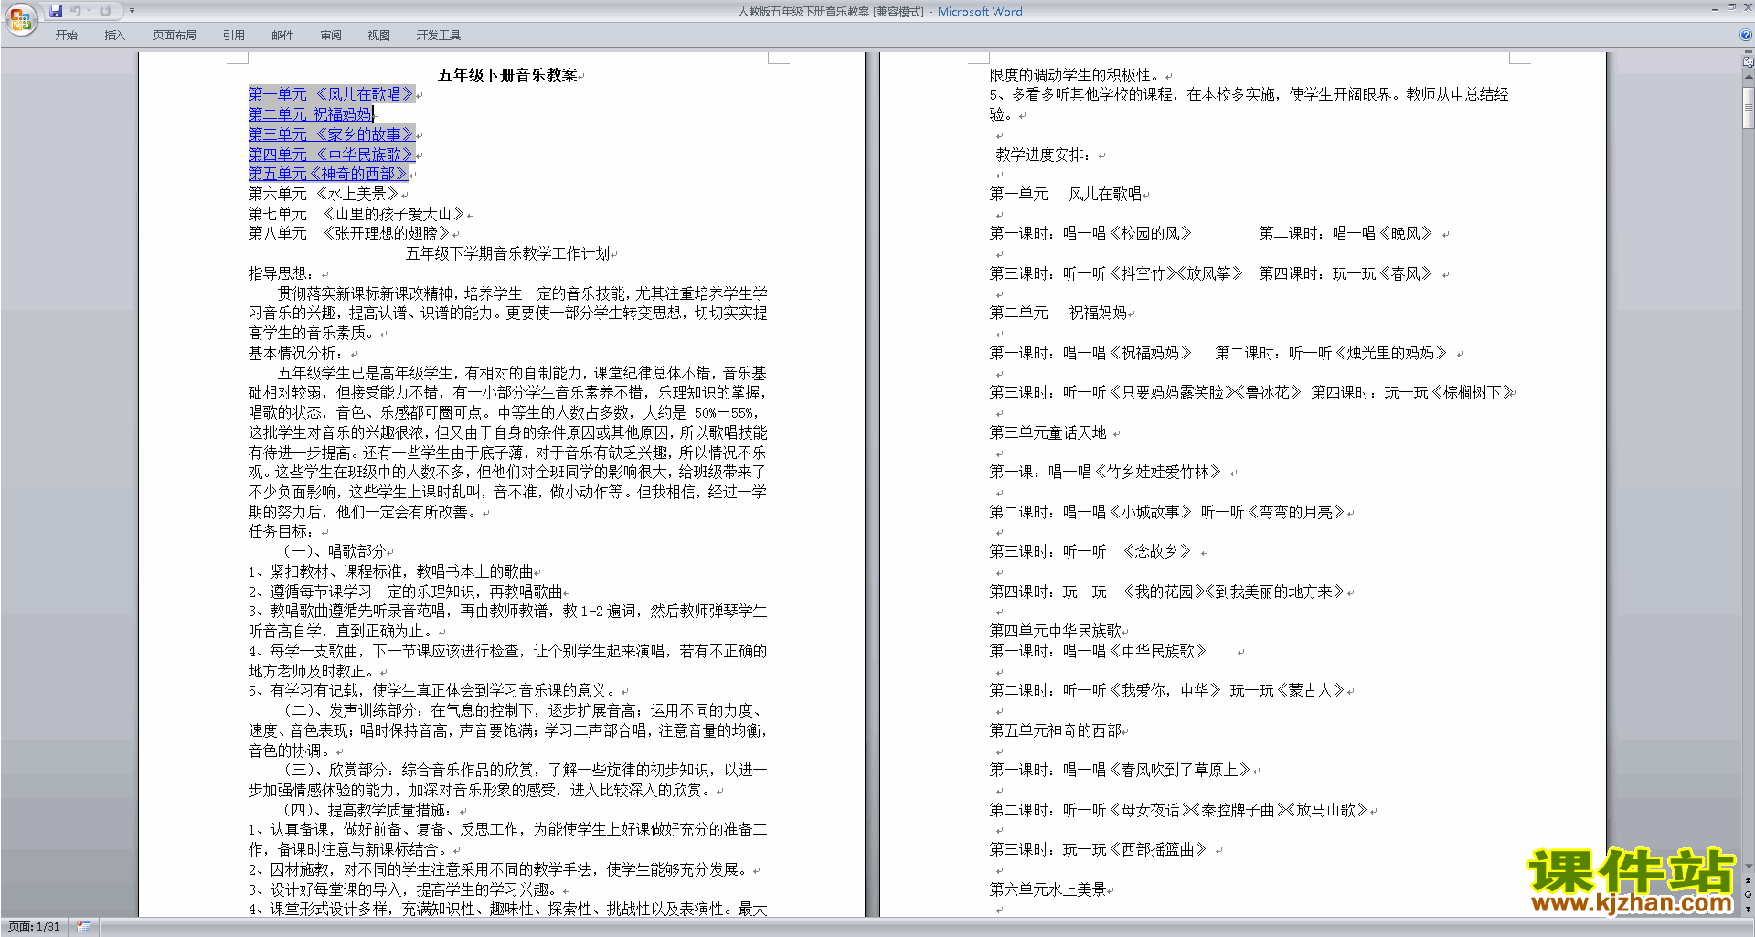1755x937 pixels.
Task: Click 第一单元 风儿在歌唱 on page two
Action: click(x=1066, y=194)
